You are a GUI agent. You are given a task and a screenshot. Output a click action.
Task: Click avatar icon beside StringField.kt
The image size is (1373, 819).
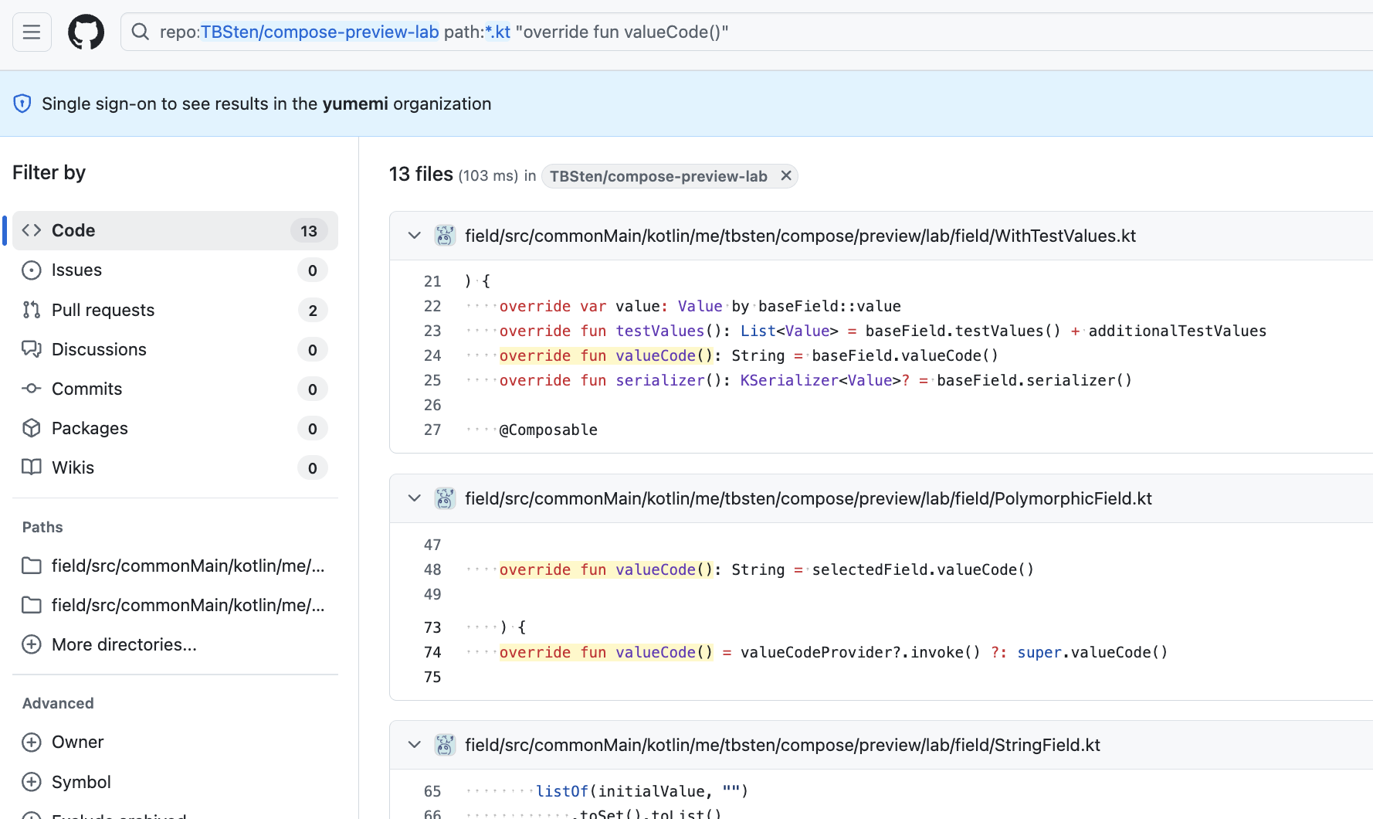[x=445, y=745]
